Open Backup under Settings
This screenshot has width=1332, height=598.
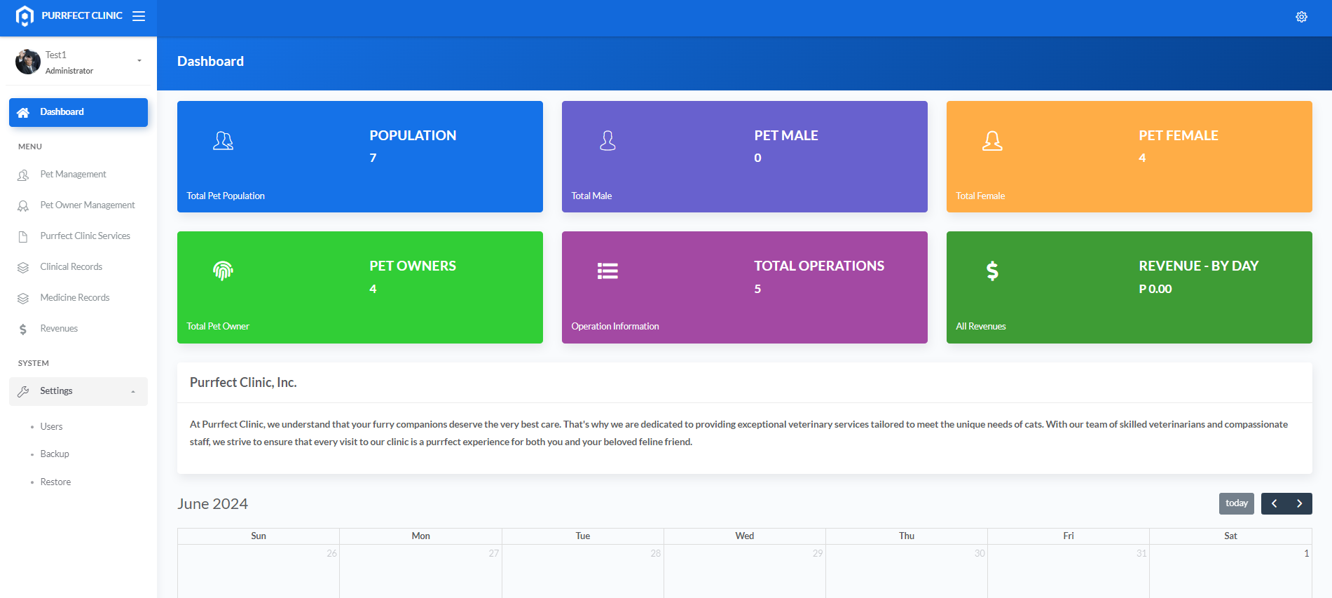pos(55,454)
